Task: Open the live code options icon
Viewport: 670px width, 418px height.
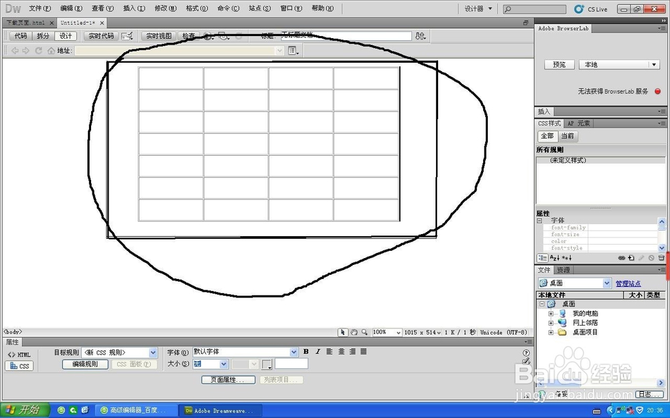Action: (x=127, y=36)
